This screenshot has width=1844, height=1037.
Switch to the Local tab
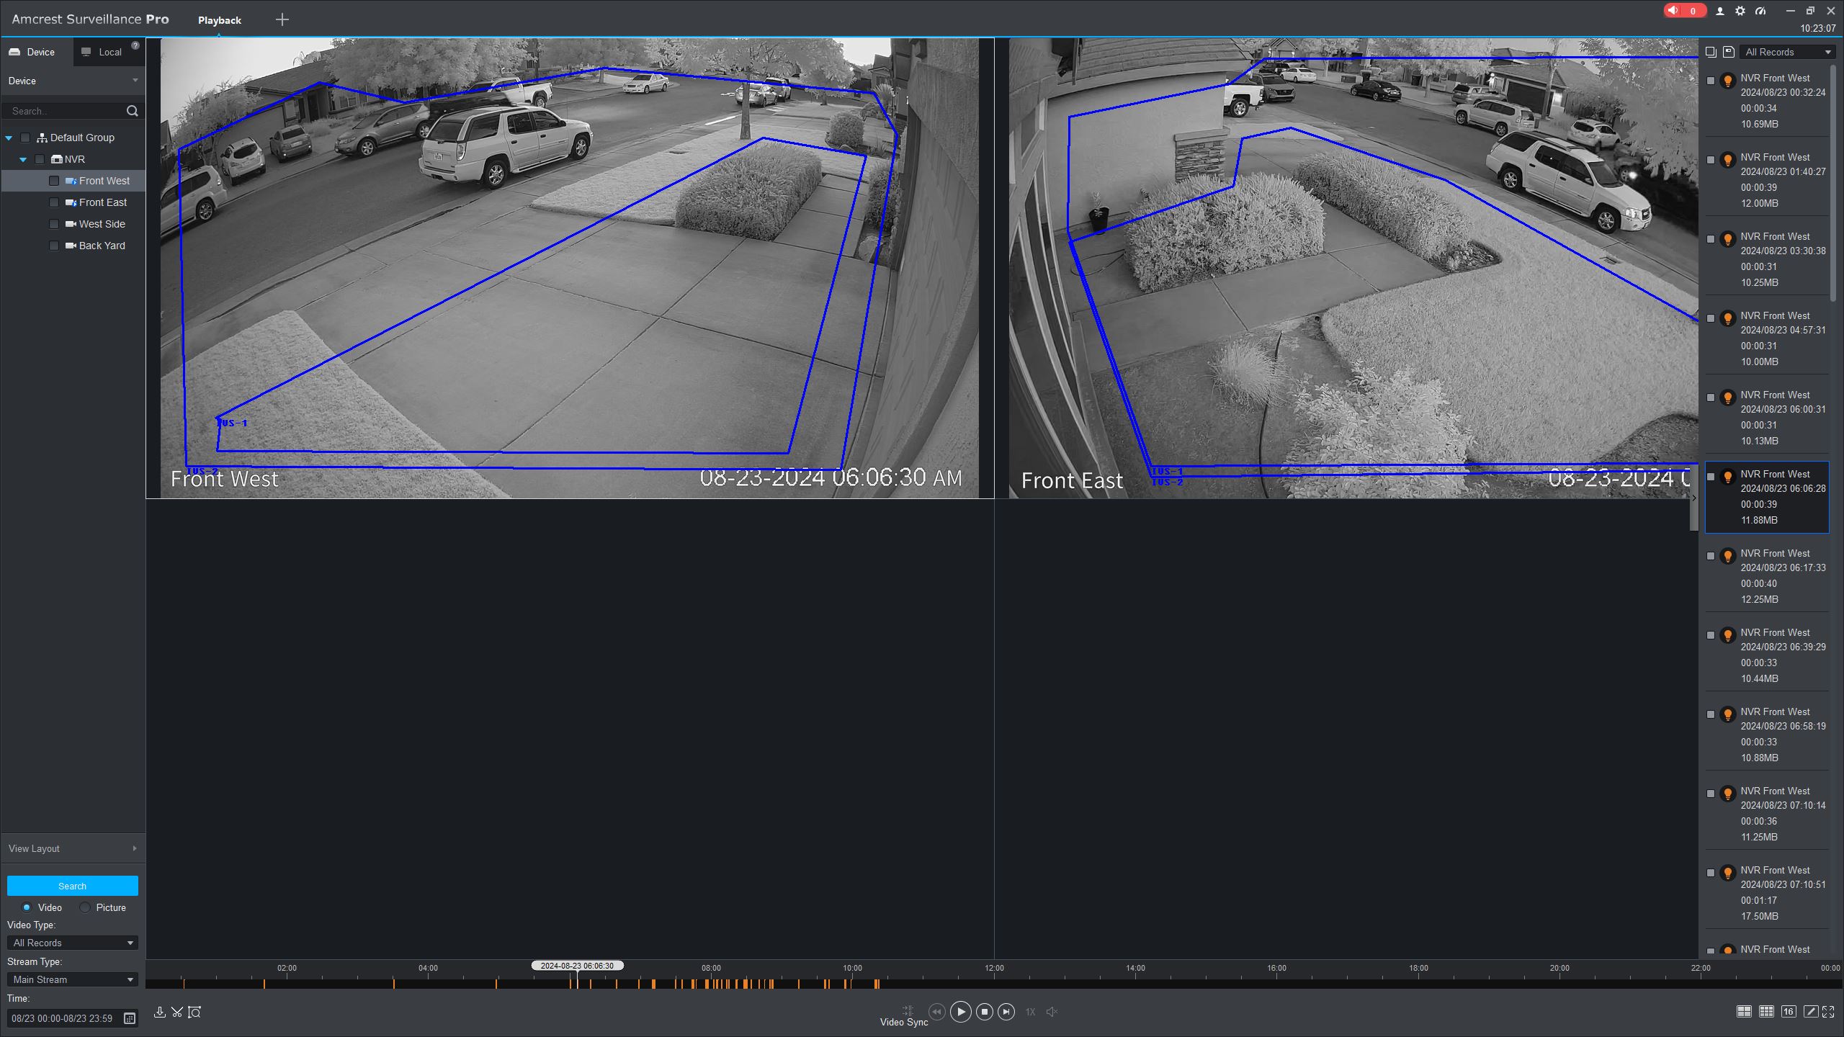click(x=109, y=52)
